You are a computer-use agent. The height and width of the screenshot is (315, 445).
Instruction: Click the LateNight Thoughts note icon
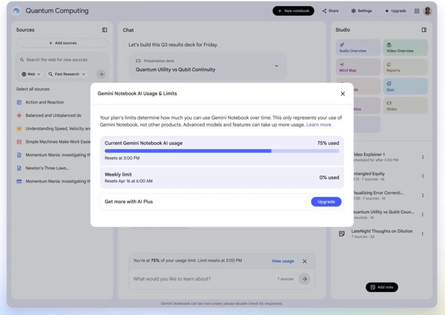click(342, 234)
